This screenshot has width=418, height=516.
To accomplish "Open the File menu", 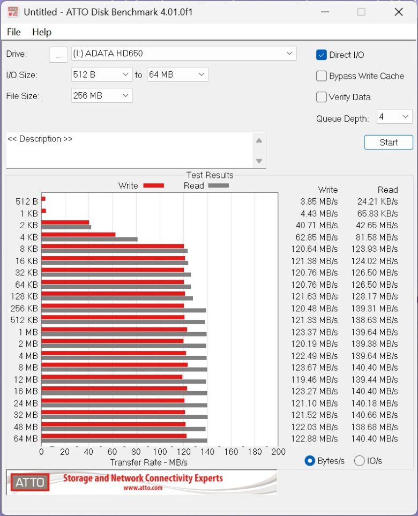I will point(14,32).
